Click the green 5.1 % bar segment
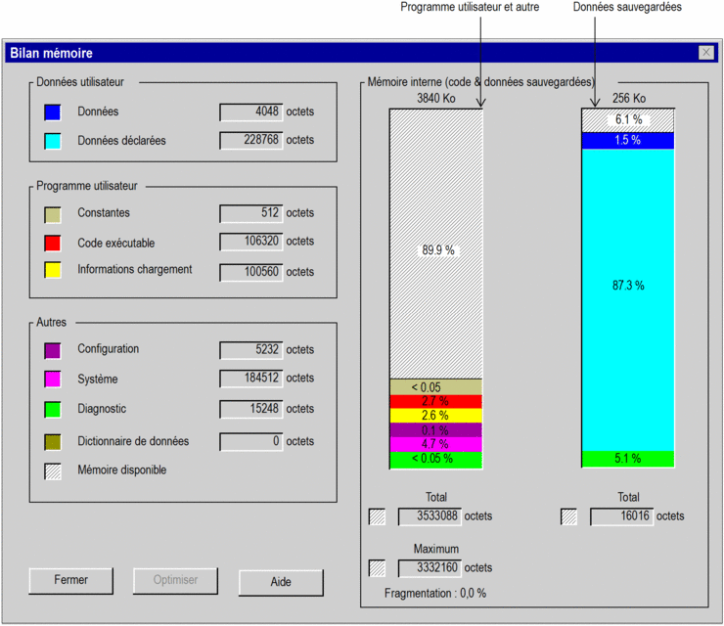Screen dimensions: 724x626 [x=628, y=459]
